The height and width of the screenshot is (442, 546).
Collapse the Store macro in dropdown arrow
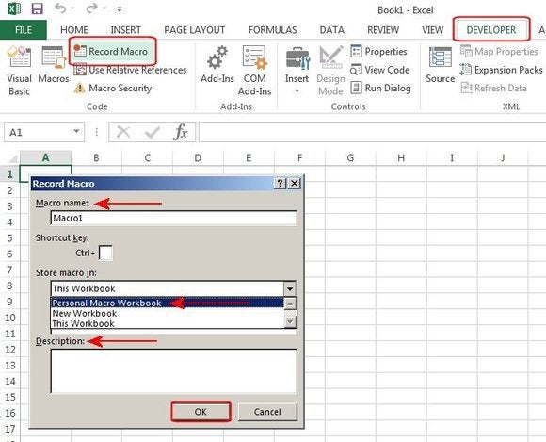pos(290,288)
